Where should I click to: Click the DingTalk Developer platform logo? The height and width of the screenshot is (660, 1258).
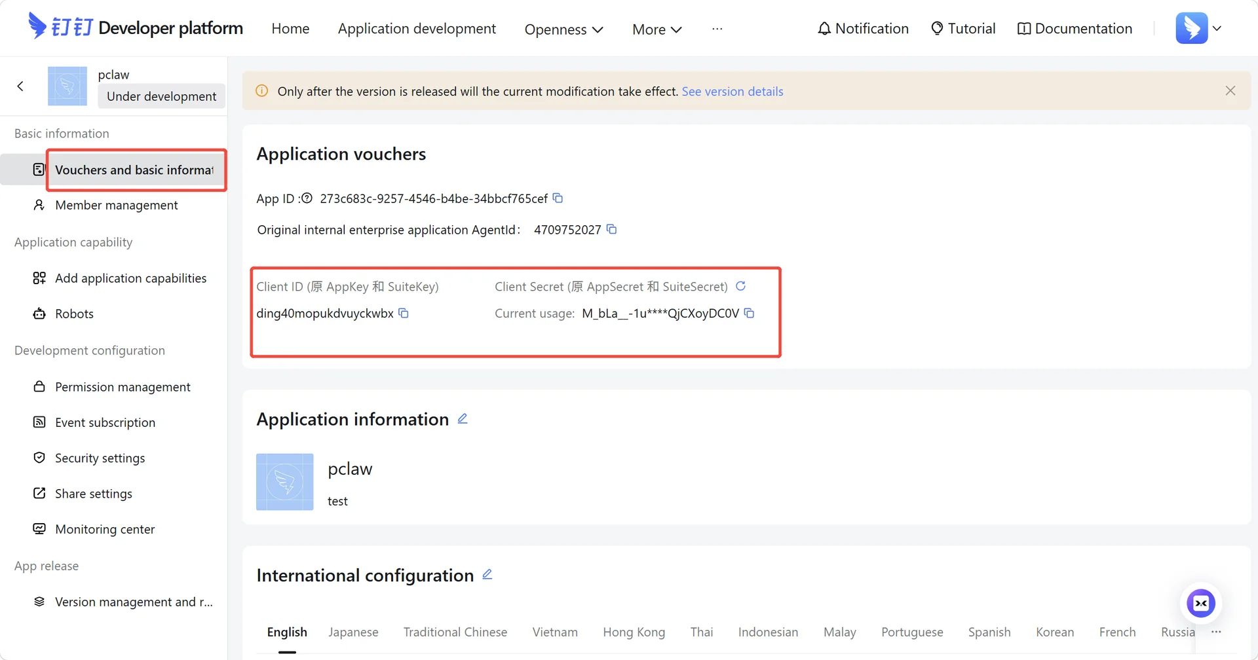(136, 27)
